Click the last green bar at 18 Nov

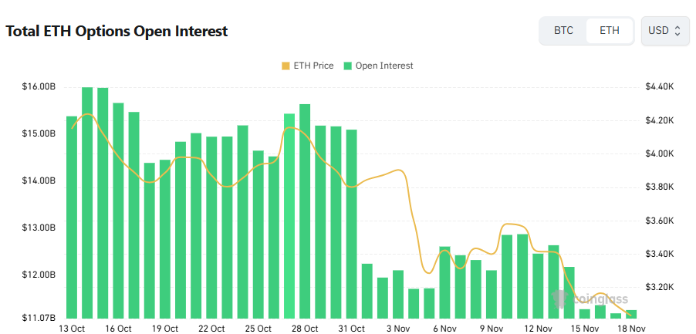pyautogui.click(x=631, y=314)
